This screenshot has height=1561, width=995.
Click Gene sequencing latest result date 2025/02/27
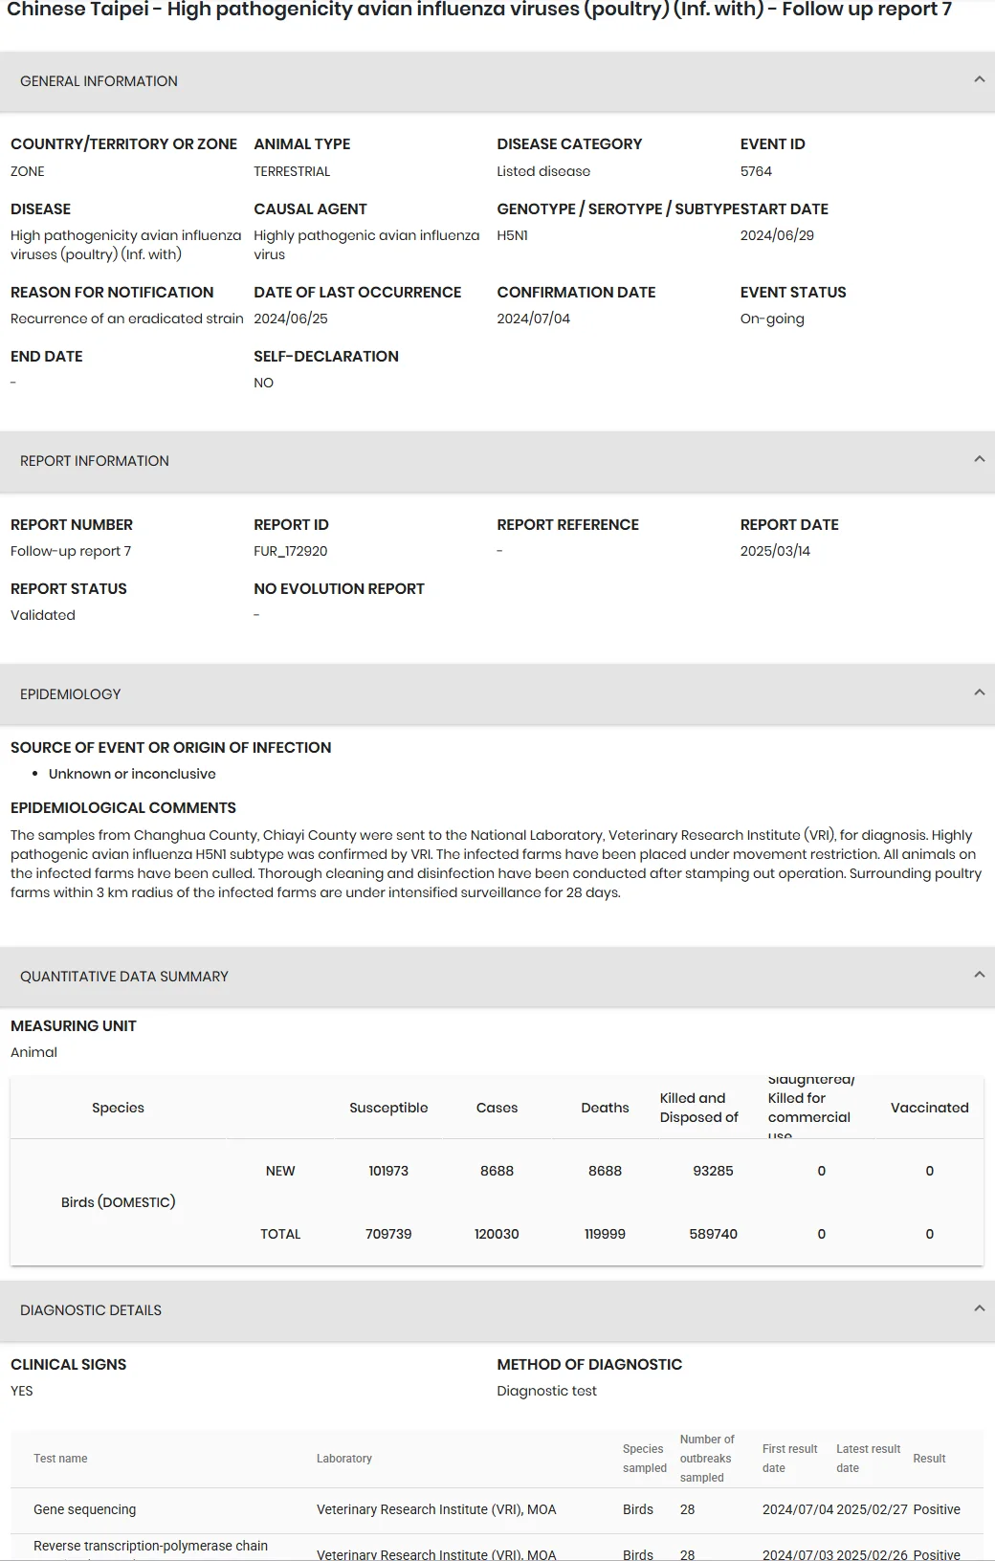tap(872, 1509)
